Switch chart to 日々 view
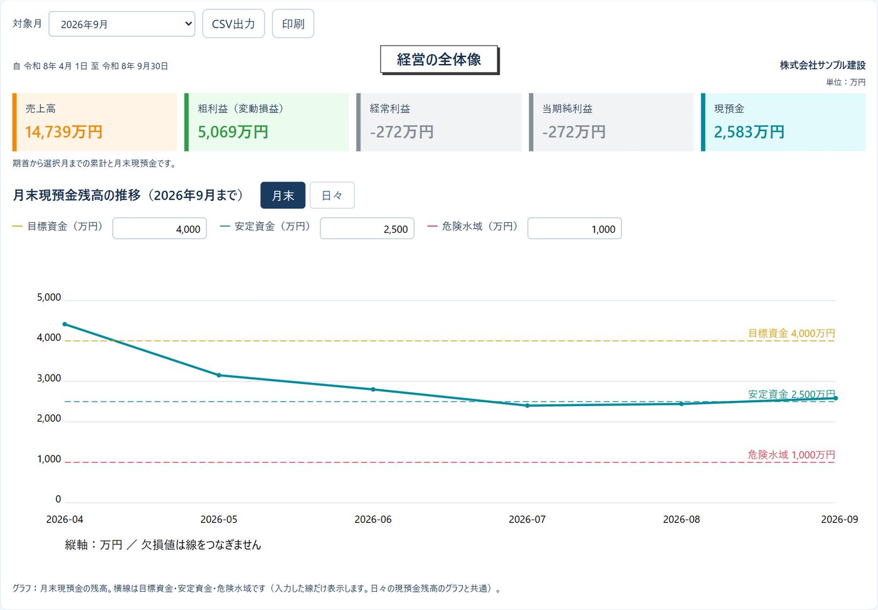 click(332, 195)
